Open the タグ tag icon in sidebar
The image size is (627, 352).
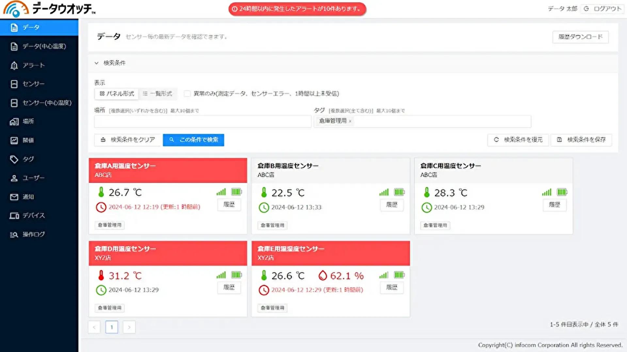[14, 159]
